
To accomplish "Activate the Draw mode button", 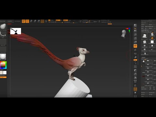I will point(27,21).
